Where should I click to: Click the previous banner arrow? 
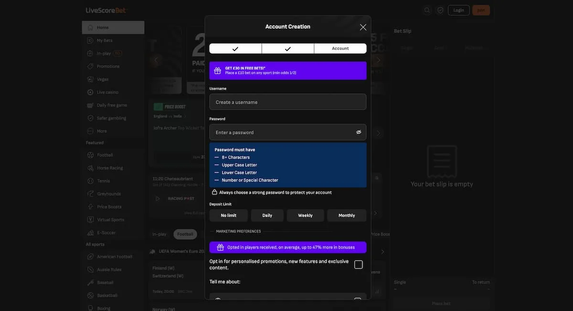point(156,60)
